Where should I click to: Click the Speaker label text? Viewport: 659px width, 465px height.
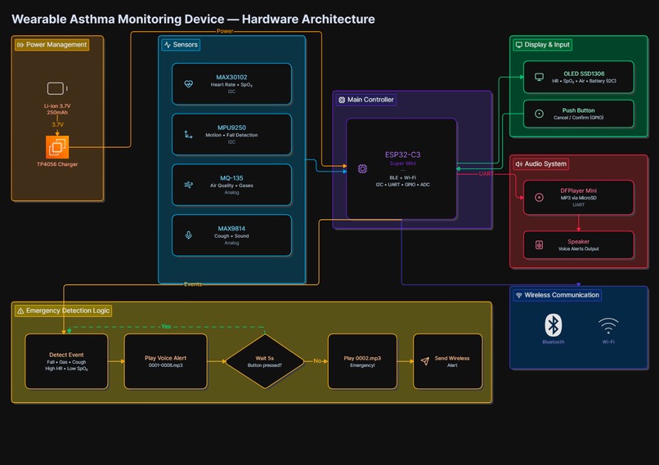tap(578, 242)
